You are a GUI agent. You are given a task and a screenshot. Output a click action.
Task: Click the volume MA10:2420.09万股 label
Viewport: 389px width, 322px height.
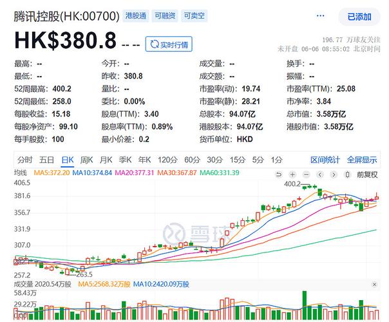pos(161,284)
